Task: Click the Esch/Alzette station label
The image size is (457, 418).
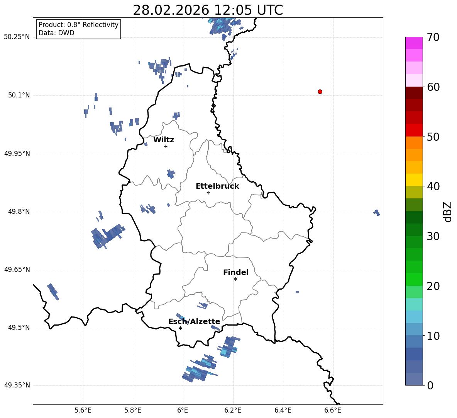Action: pyautogui.click(x=195, y=322)
